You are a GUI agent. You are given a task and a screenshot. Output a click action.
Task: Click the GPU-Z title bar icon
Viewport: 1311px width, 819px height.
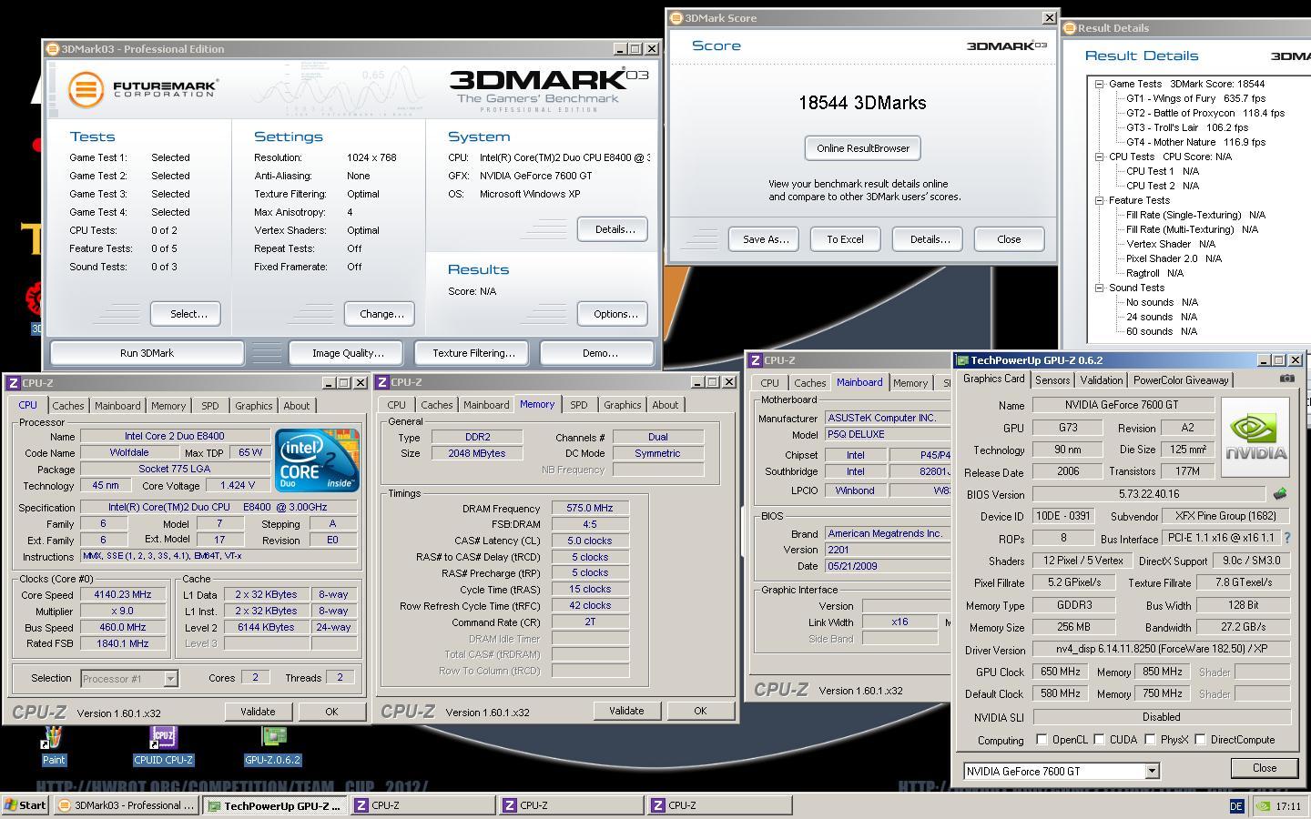pyautogui.click(x=962, y=360)
